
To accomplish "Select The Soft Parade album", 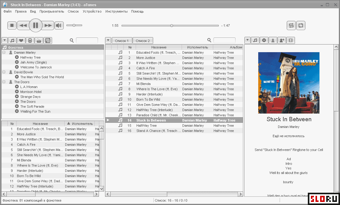I will pyautogui.click(x=32, y=106).
